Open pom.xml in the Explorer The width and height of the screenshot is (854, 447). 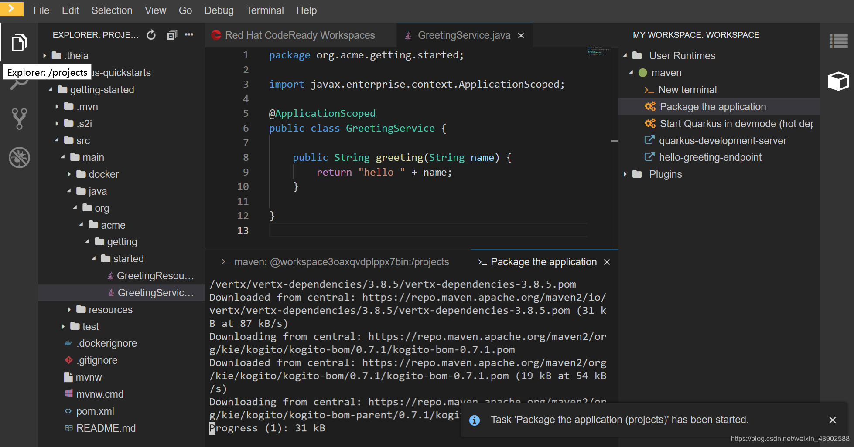95,411
